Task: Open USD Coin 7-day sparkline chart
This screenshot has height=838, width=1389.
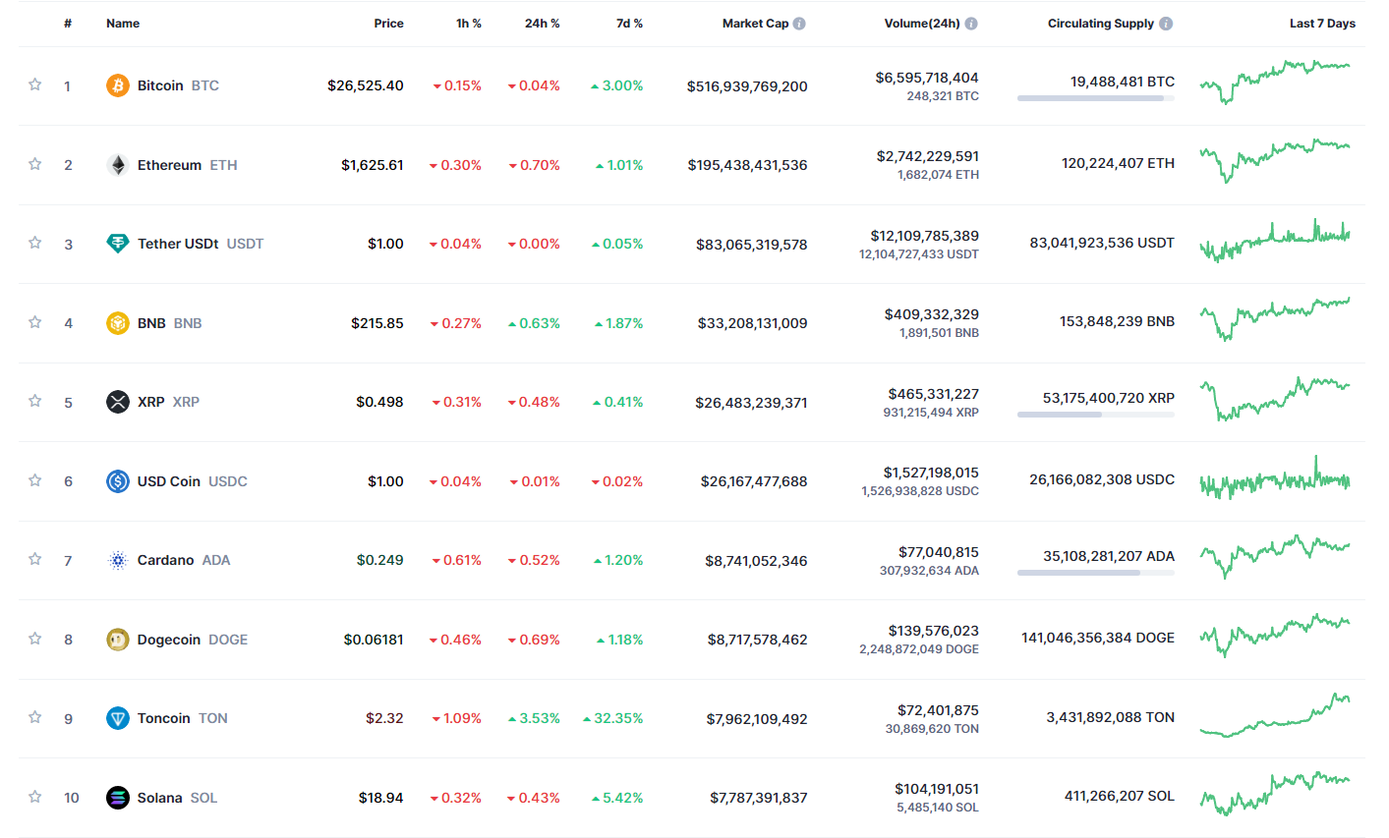Action: 1275,478
